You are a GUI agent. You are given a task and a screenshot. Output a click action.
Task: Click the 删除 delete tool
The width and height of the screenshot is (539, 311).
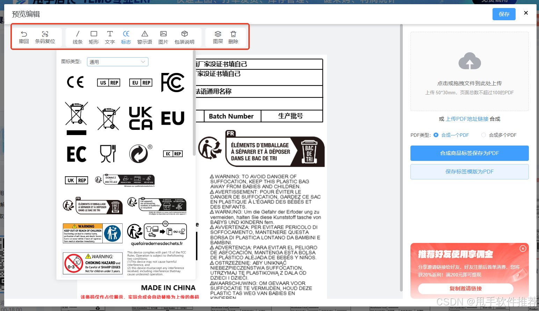tap(233, 37)
